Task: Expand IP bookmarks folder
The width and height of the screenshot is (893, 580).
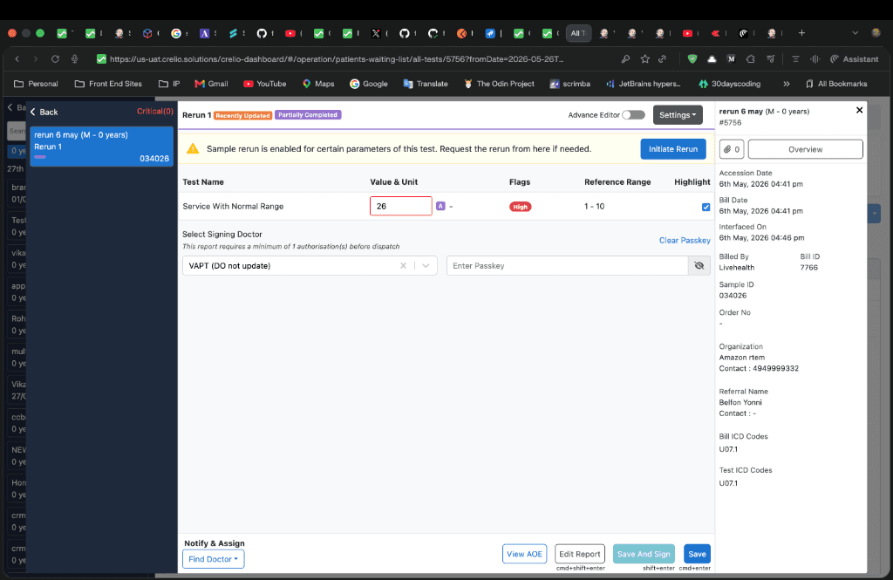Action: pos(169,84)
